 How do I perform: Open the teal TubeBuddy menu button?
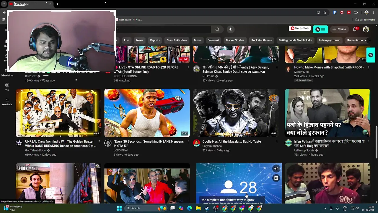(320, 29)
